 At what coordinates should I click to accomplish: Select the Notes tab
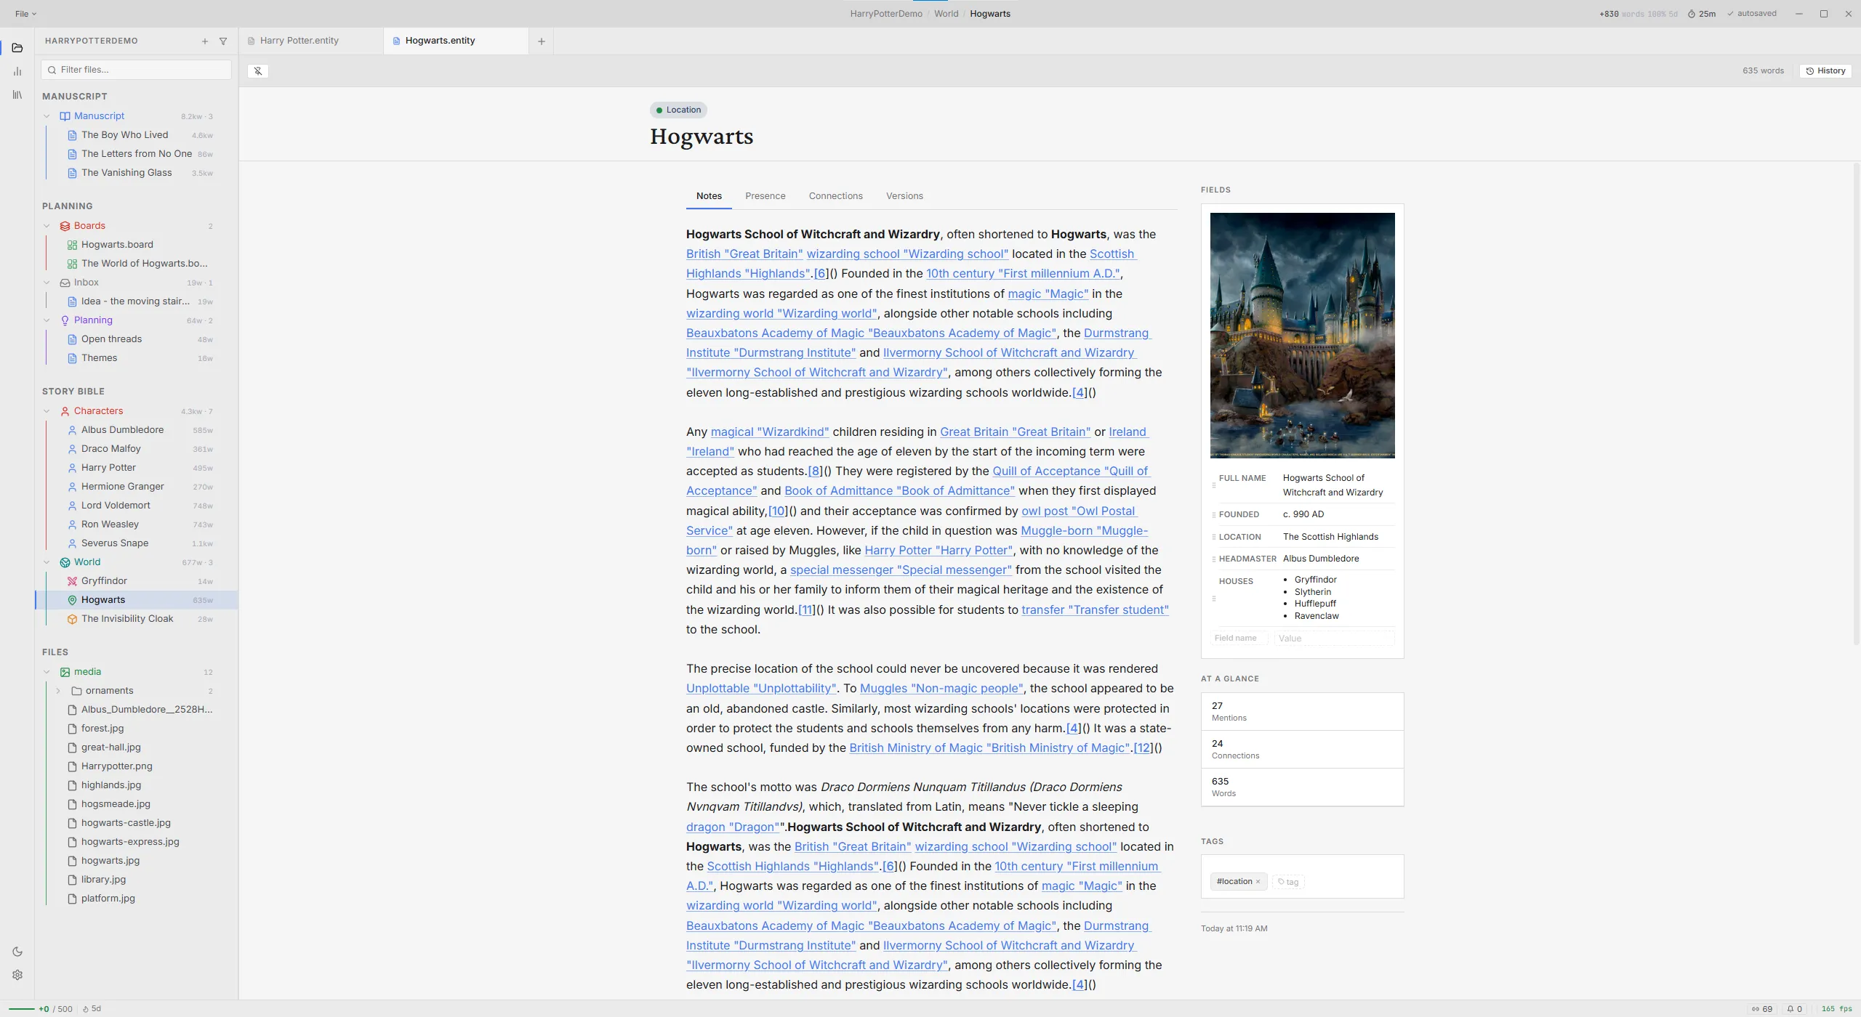coord(709,196)
